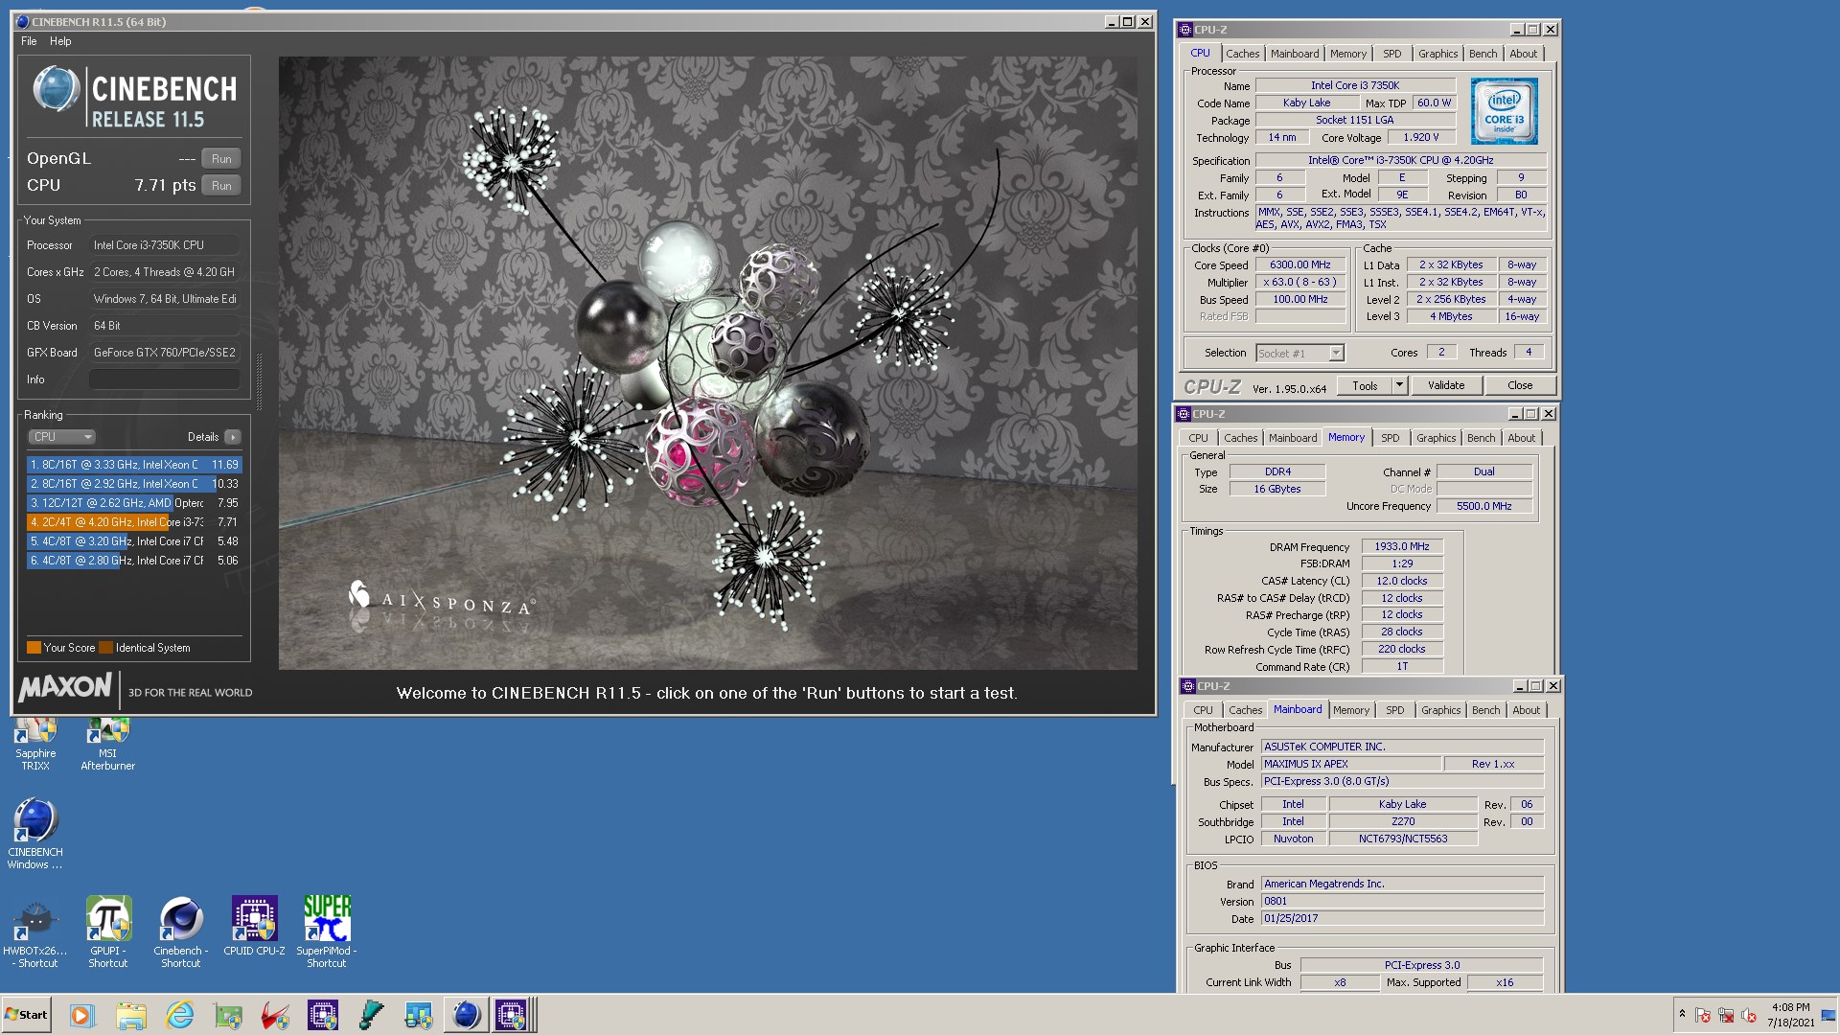The width and height of the screenshot is (1840, 1035).
Task: Launch Internet Explorer from the taskbar
Action: (179, 1015)
